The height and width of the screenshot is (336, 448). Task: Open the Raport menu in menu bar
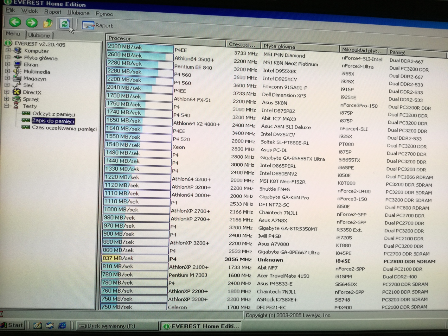53,12
